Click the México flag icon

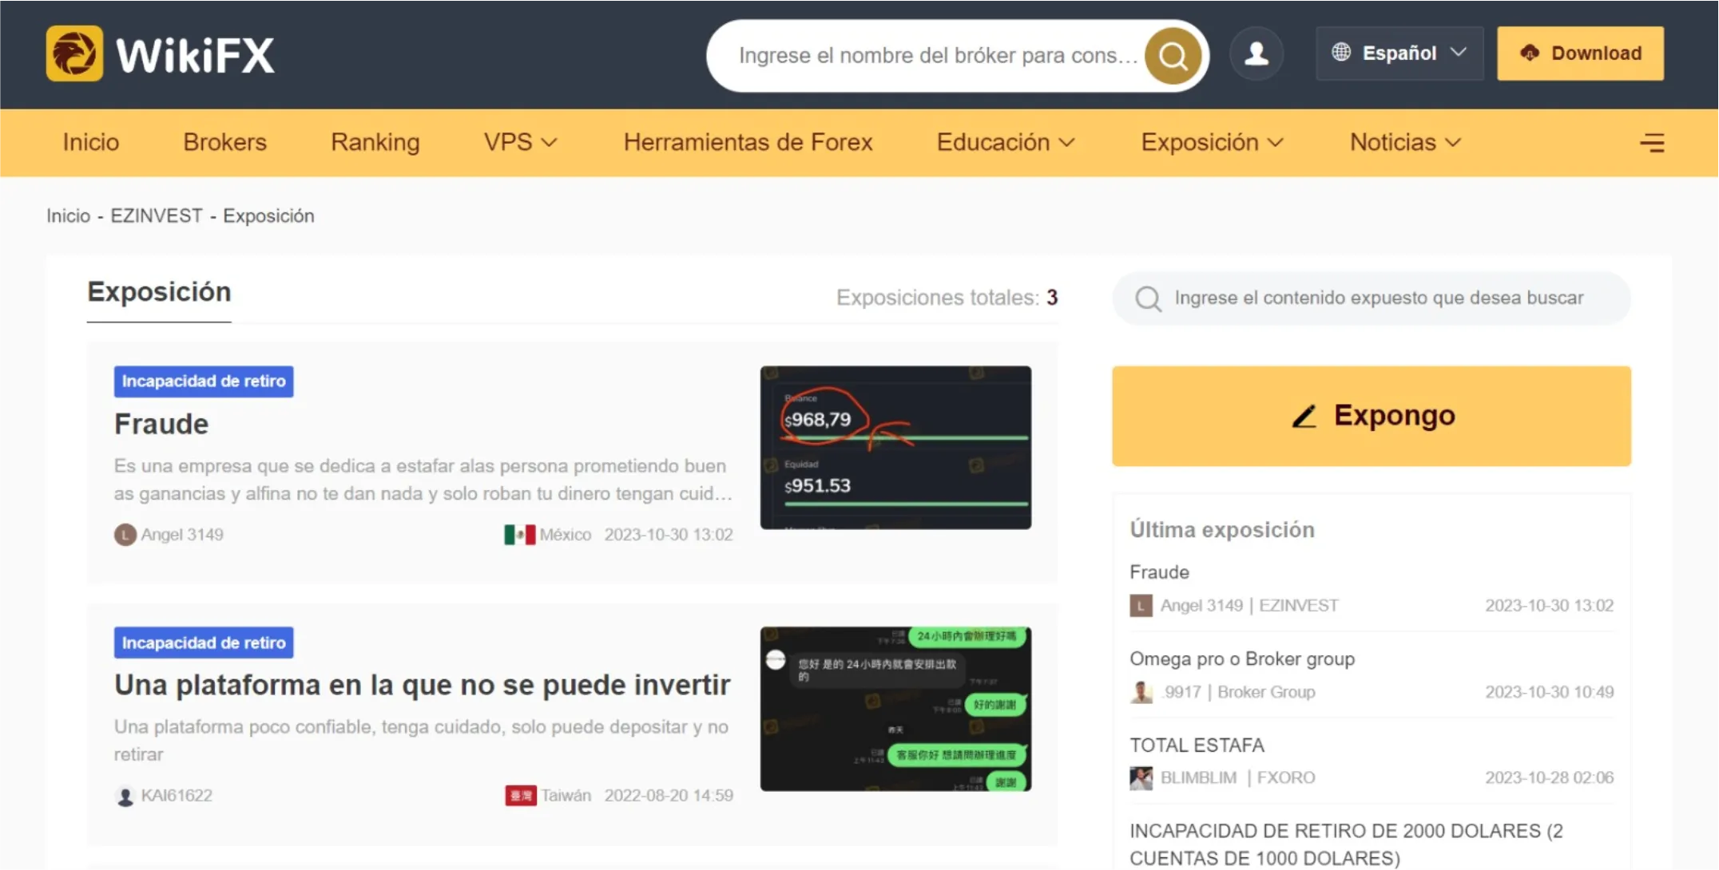tap(519, 535)
